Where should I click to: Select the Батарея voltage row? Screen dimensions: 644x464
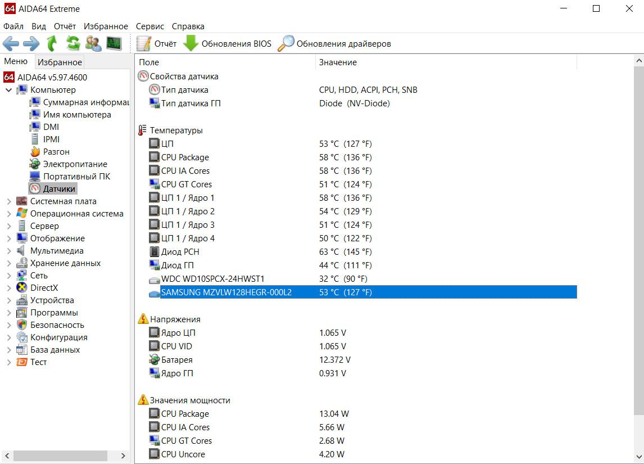tap(362, 359)
